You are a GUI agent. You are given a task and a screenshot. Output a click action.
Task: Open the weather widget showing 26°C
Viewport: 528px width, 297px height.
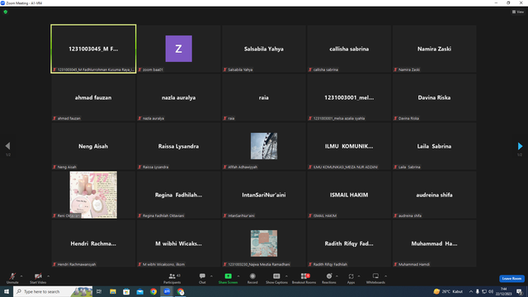click(x=449, y=291)
